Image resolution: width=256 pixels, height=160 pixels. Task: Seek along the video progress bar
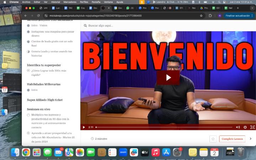[x=164, y=127]
